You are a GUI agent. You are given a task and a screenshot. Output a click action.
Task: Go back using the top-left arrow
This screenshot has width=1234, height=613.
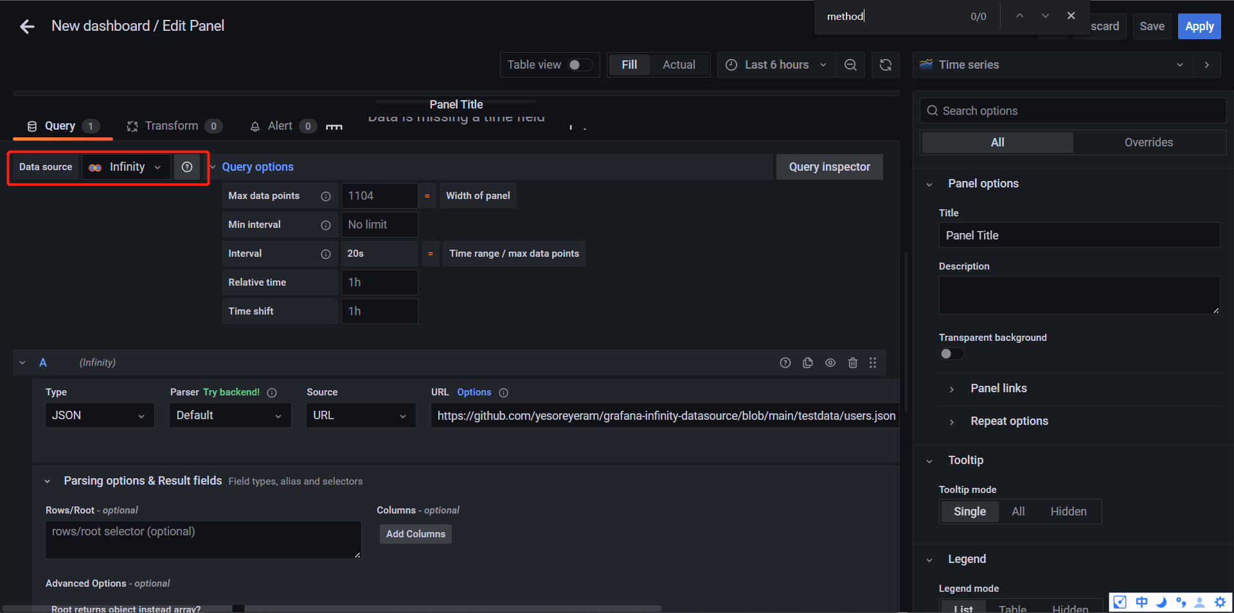(x=26, y=26)
